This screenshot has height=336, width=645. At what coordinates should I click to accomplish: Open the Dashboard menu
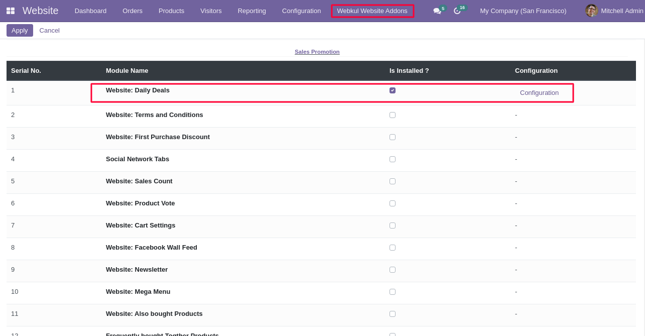click(x=90, y=11)
